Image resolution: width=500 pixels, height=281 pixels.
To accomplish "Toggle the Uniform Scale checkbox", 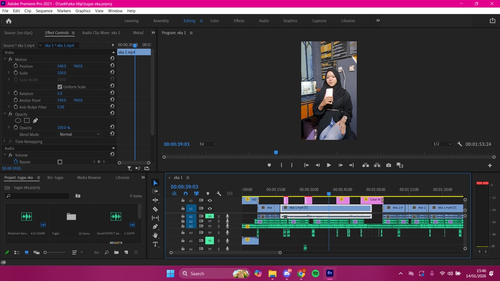I will [x=59, y=87].
